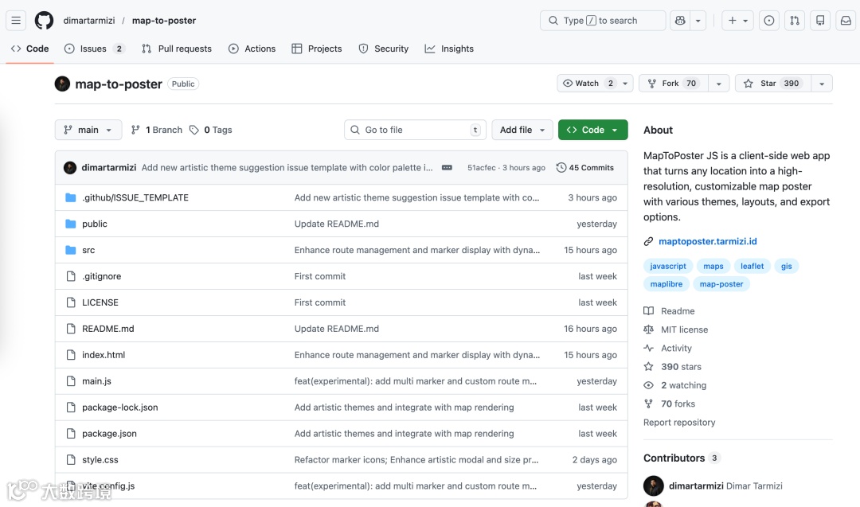Go to GitHub home via Octocat logo

pos(44,20)
